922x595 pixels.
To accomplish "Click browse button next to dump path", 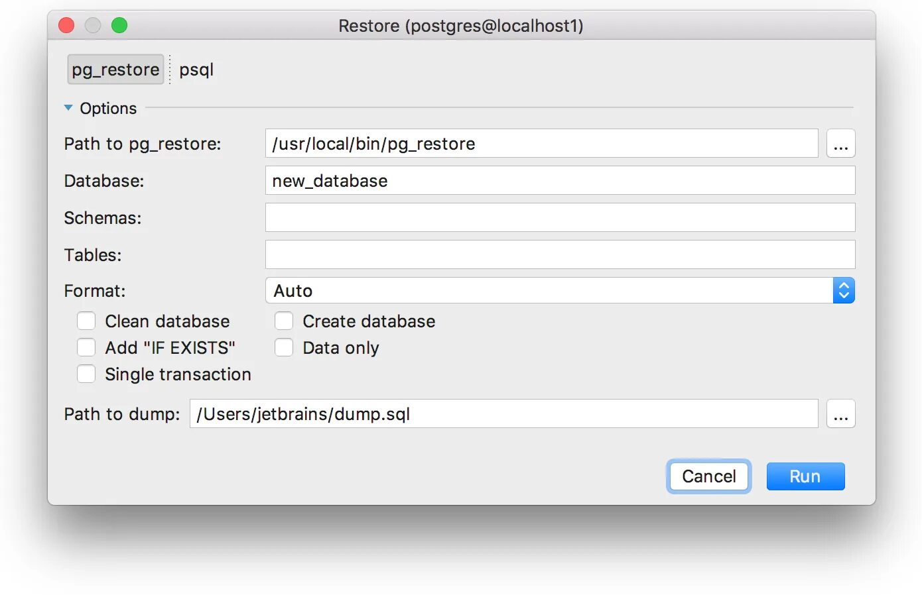I will tap(840, 414).
